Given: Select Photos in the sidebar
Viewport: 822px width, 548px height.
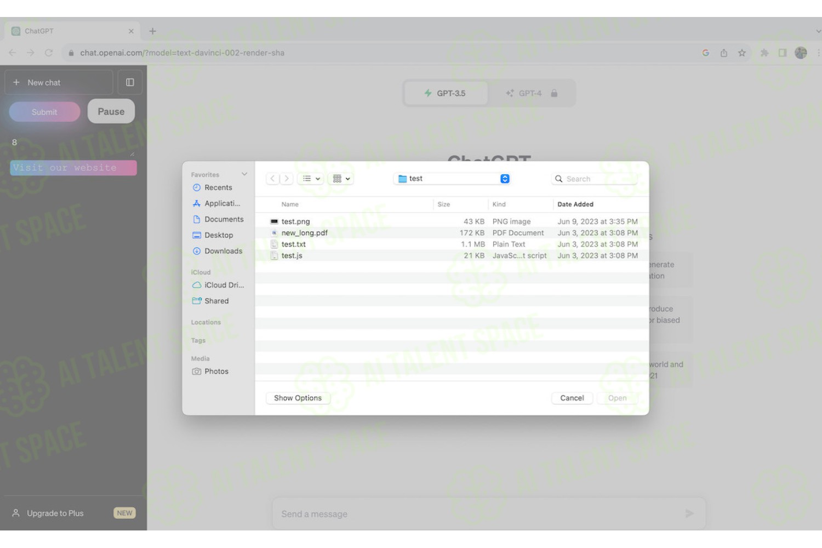Looking at the screenshot, I should (x=210, y=371).
